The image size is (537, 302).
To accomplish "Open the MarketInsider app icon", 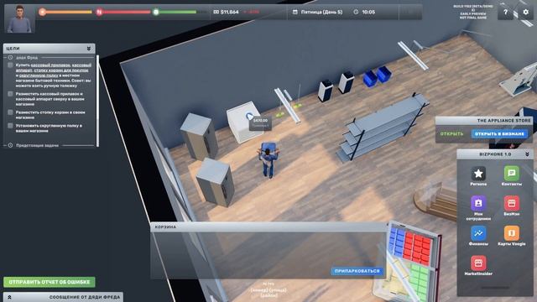I will click(x=478, y=263).
